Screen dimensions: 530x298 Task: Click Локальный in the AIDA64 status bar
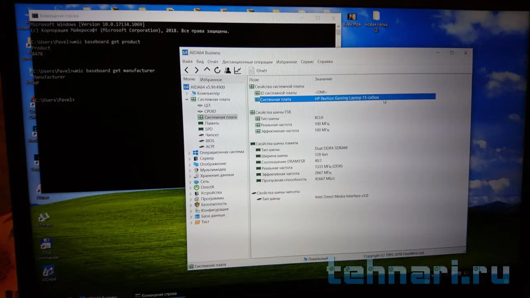coord(316,259)
